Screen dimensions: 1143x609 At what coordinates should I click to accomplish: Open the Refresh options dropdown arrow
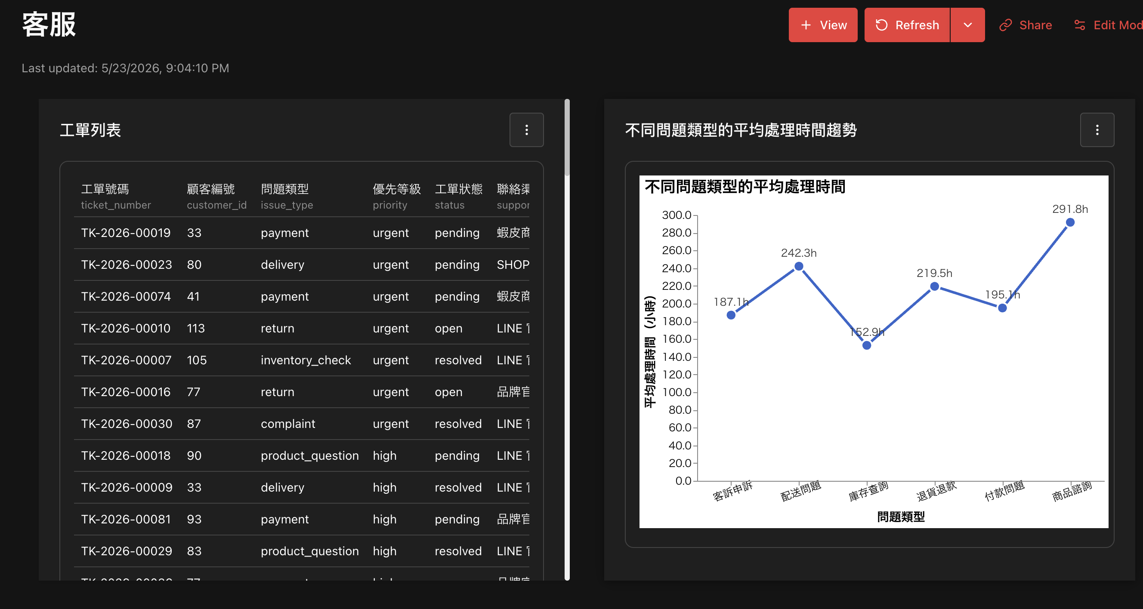[x=967, y=25]
